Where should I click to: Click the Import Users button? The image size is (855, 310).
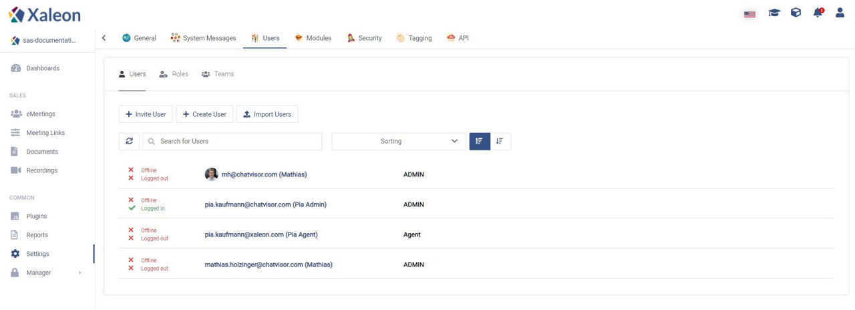click(267, 114)
